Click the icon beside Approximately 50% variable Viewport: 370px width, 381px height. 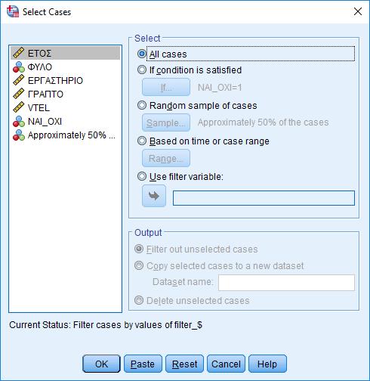pyautogui.click(x=19, y=135)
